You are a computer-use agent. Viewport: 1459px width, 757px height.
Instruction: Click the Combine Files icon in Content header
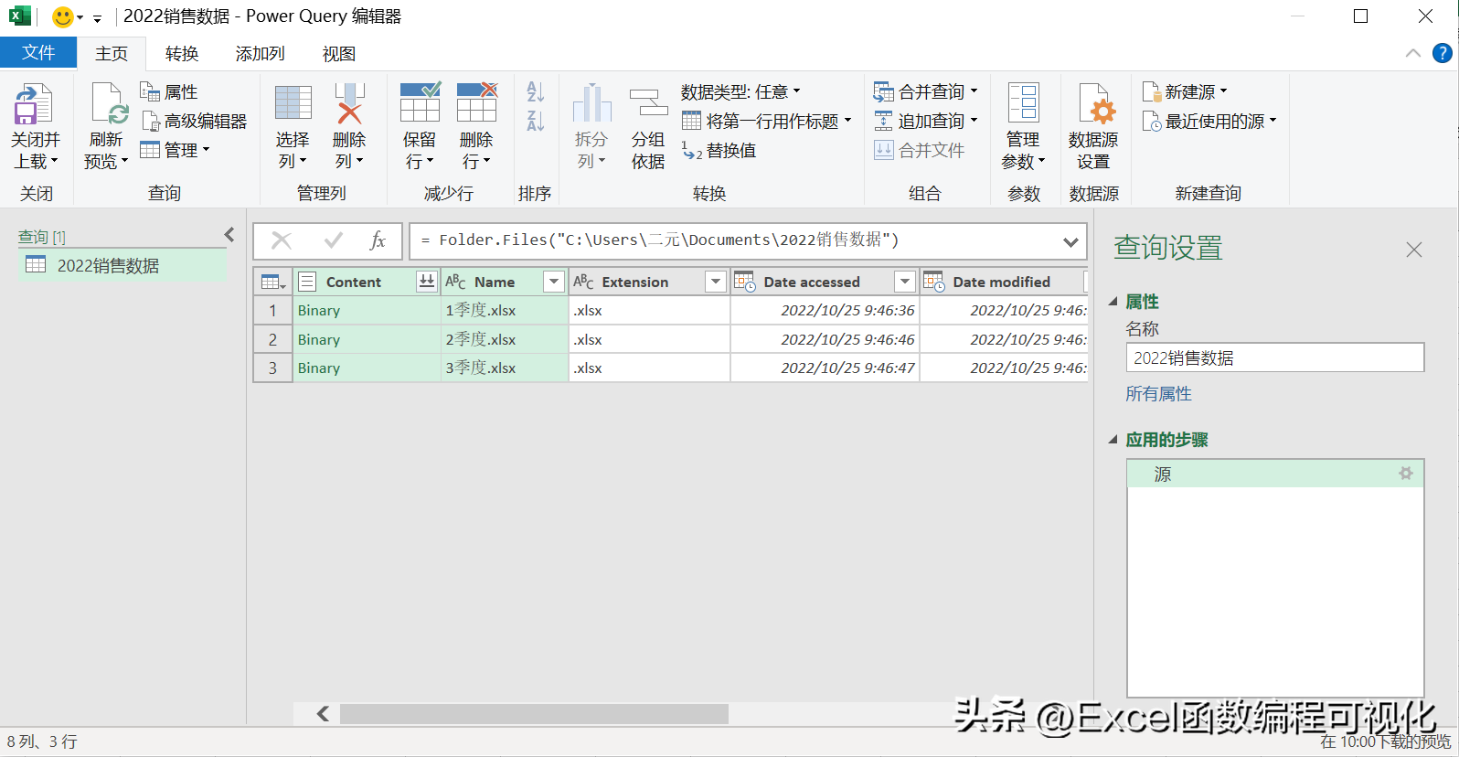[426, 282]
